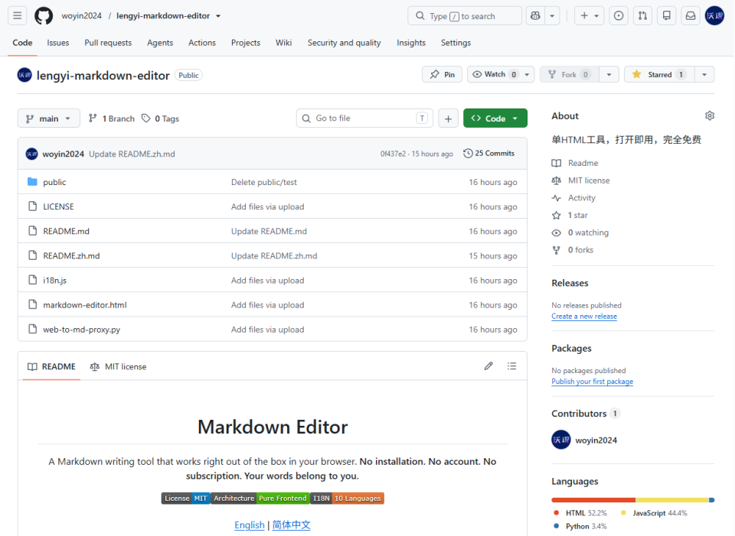The height and width of the screenshot is (536, 735).
Task: Open the green Code dropdown
Action: point(495,119)
